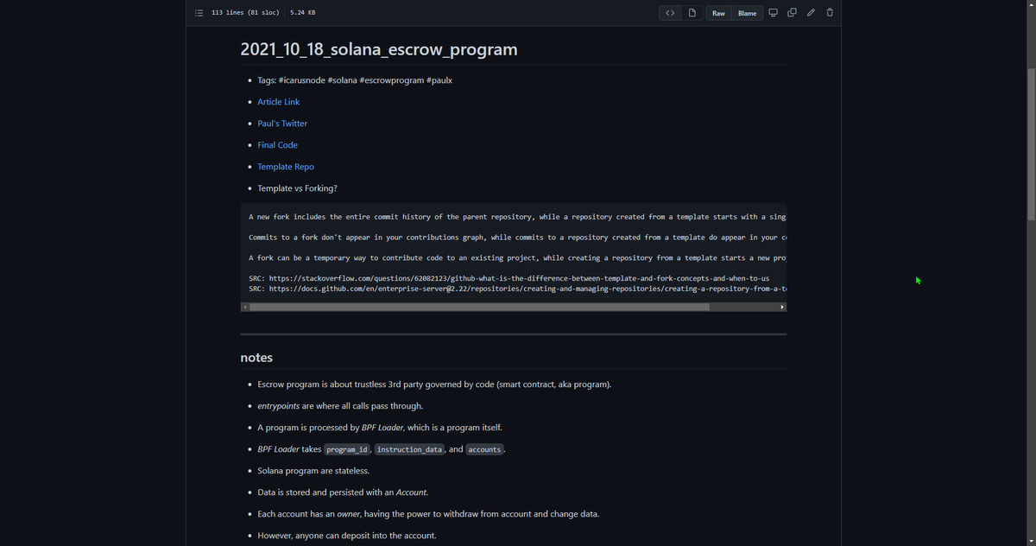
Task: Edit this file with the pencil icon
Action: point(811,13)
